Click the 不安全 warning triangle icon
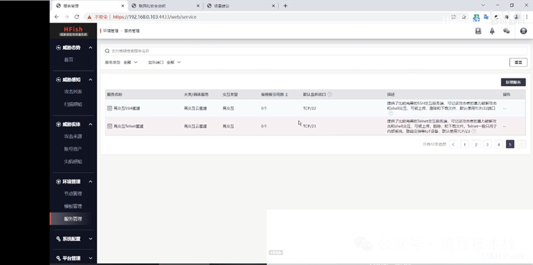 click(89, 17)
